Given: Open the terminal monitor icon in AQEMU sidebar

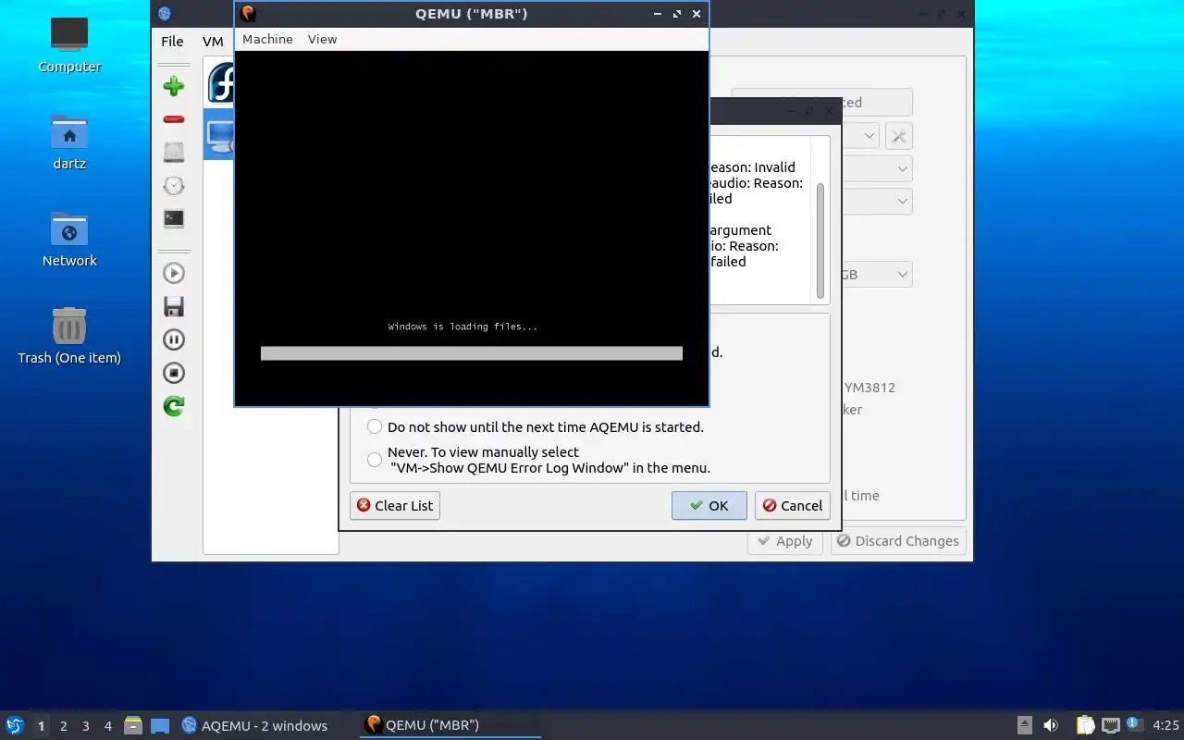Looking at the screenshot, I should pos(174,219).
